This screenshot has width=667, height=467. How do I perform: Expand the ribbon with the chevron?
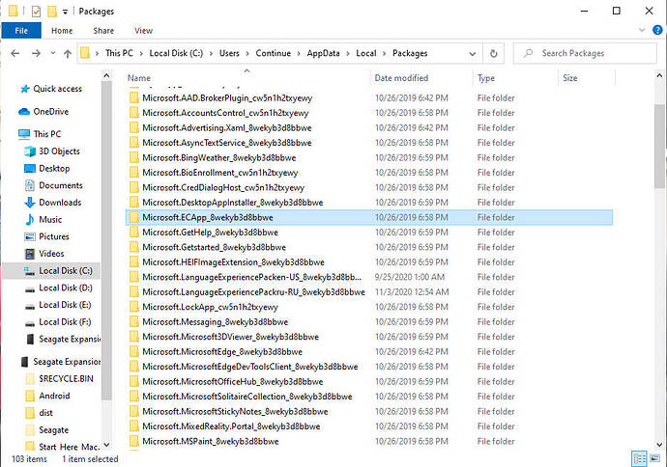click(x=642, y=30)
